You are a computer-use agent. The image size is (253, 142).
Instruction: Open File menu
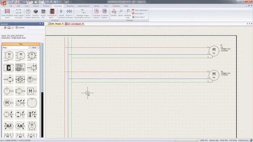tap(11, 6)
